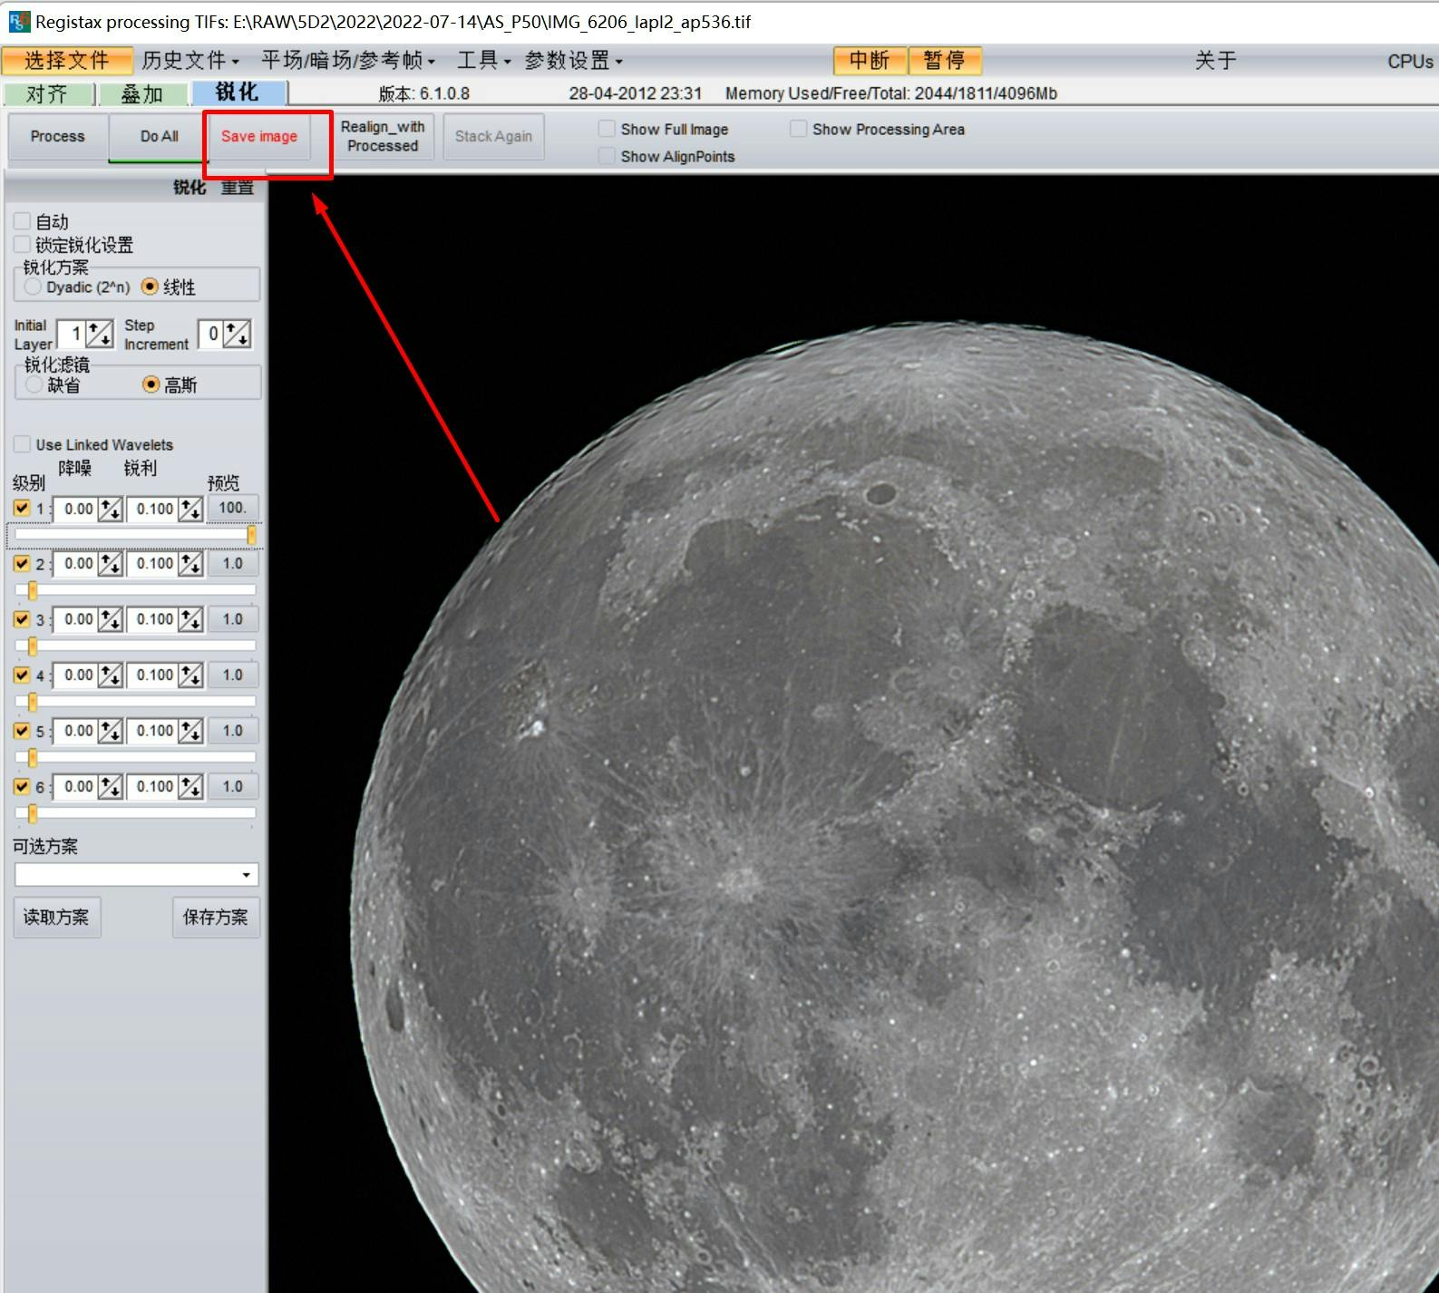The width and height of the screenshot is (1439, 1293).
Task: Toggle 锁定锐化设置 checkbox
Action: 23,244
